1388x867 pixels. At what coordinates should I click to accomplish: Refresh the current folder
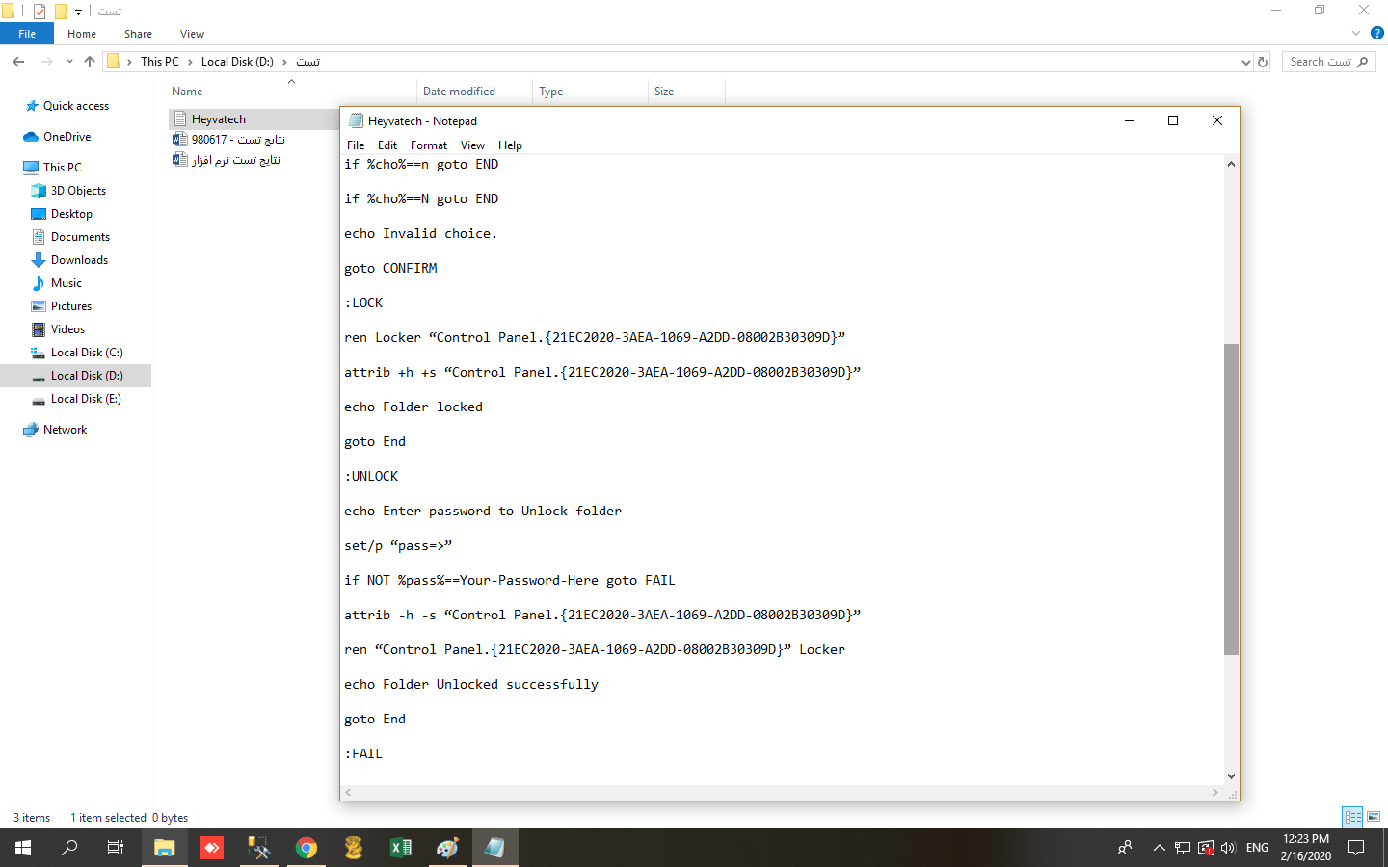tap(1263, 62)
